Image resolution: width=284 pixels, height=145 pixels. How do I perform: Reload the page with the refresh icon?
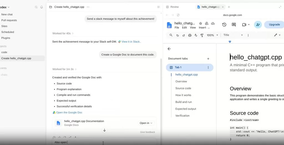click(x=178, y=15)
